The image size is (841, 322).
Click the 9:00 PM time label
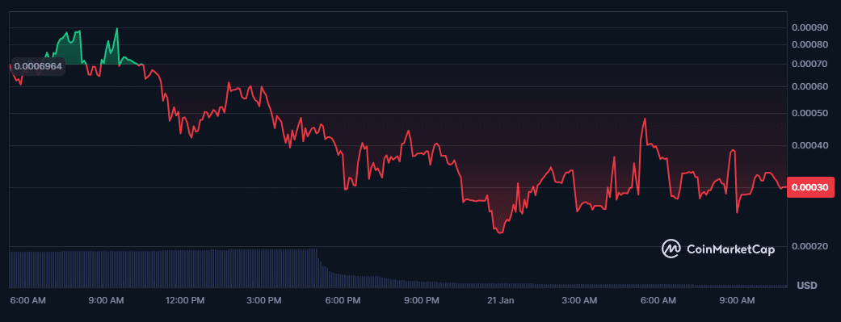pyautogui.click(x=422, y=300)
